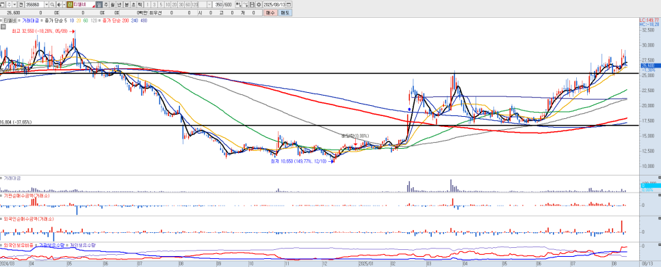Click the cursor tool icon after 350/600

coord(239,4)
